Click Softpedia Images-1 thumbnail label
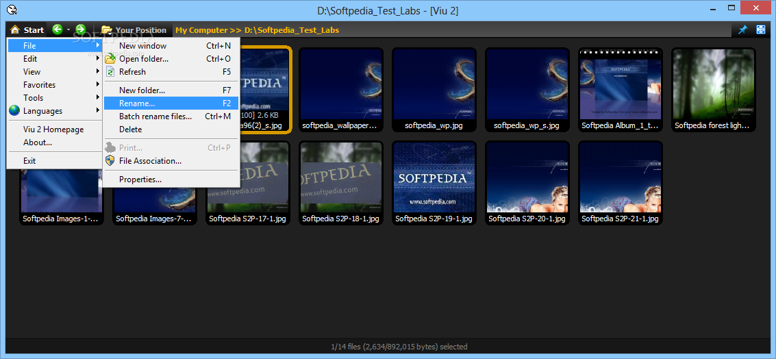 pyautogui.click(x=60, y=218)
